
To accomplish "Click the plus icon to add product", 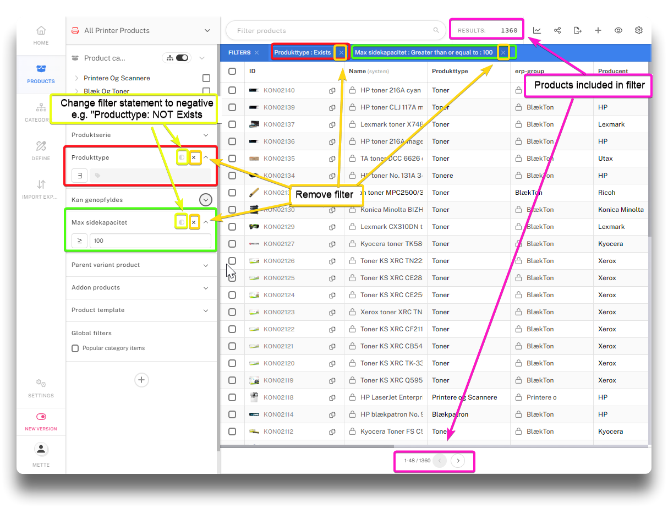I will 598,31.
